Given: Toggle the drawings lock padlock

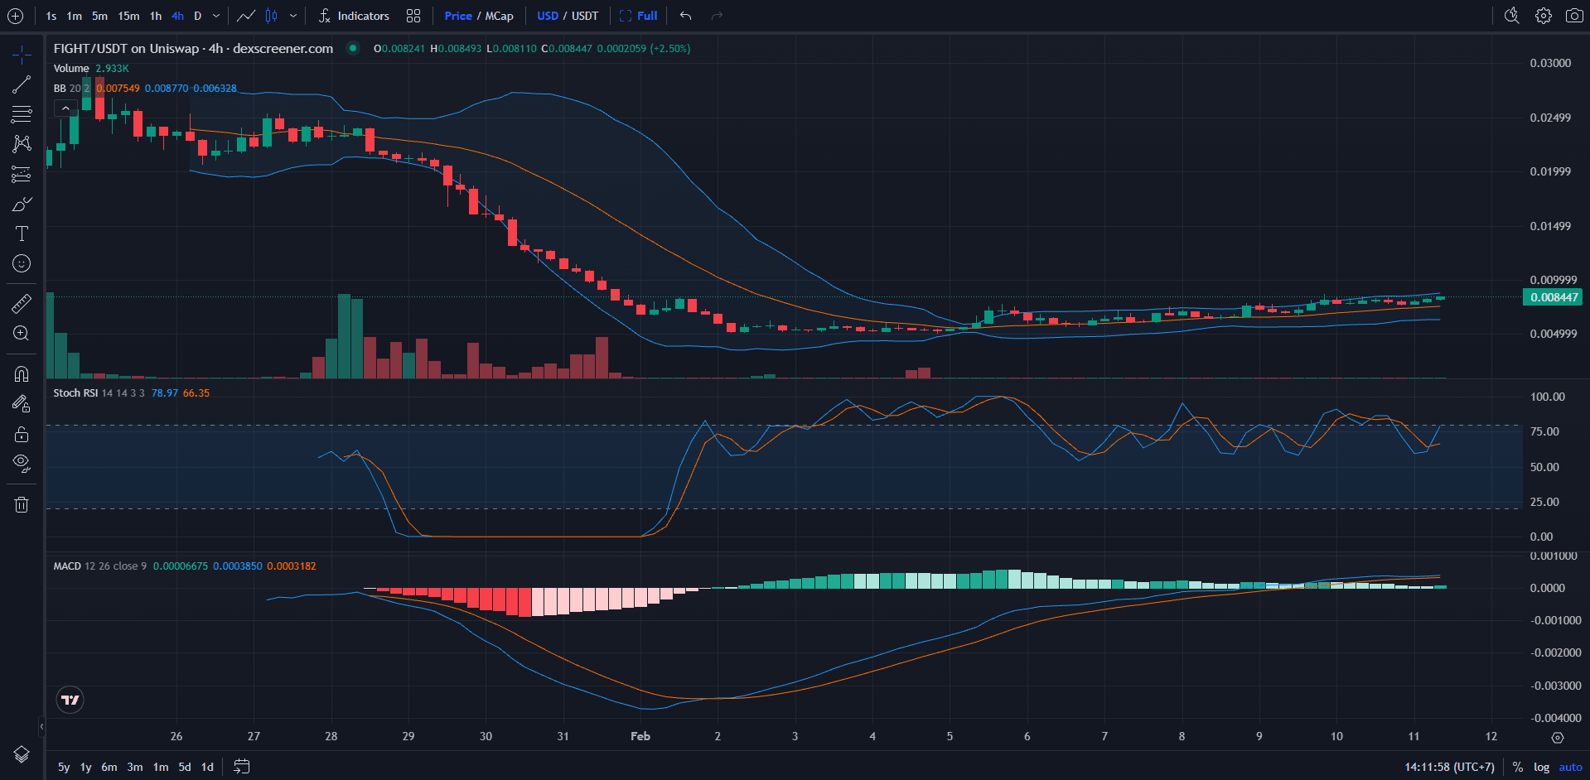Looking at the screenshot, I should click(x=21, y=433).
